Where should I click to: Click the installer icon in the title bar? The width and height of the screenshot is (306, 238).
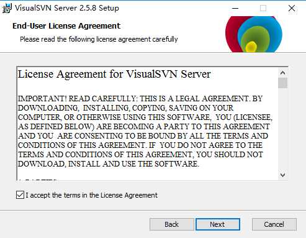click(x=7, y=8)
